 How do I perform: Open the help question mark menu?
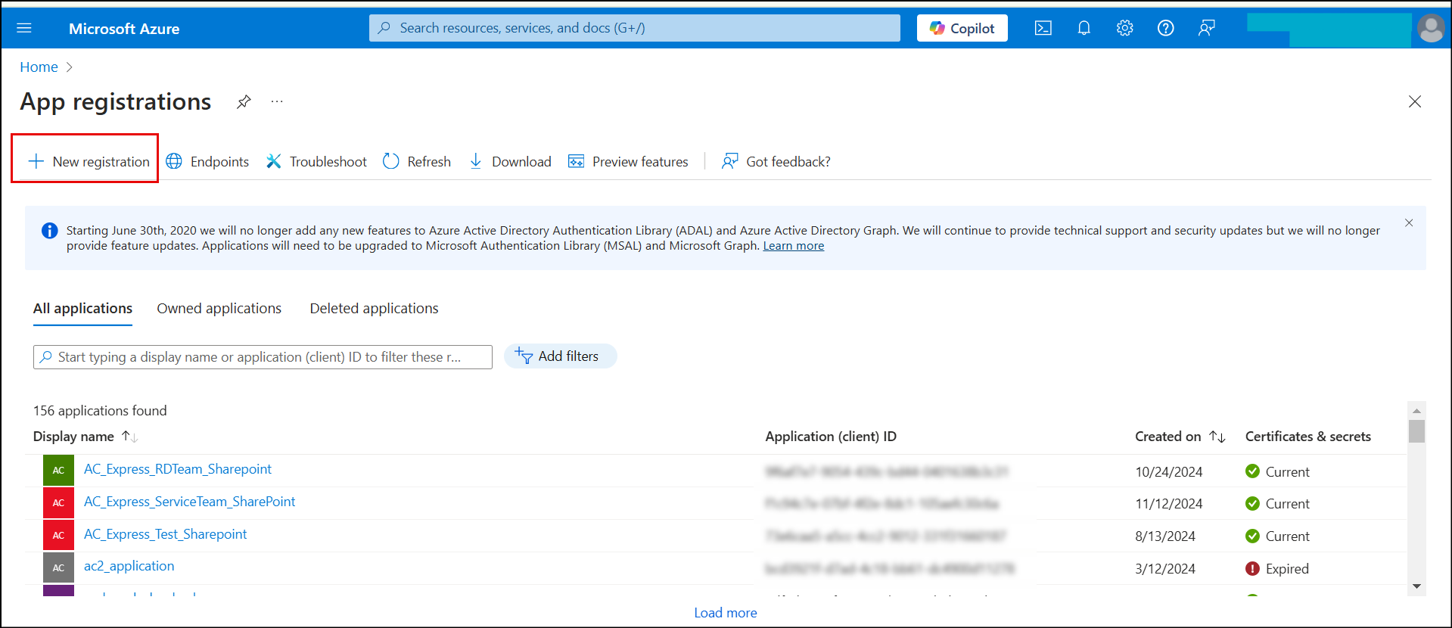1166,28
